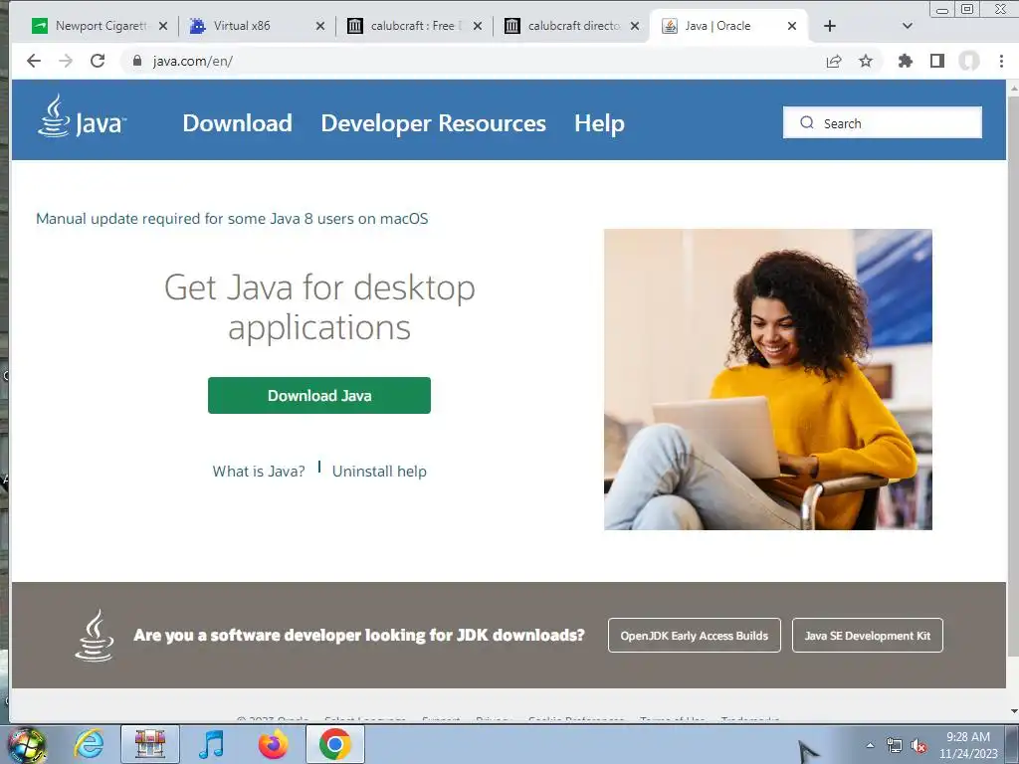The image size is (1019, 764).
Task: Click the muted volume tray icon
Action: pyautogui.click(x=918, y=745)
